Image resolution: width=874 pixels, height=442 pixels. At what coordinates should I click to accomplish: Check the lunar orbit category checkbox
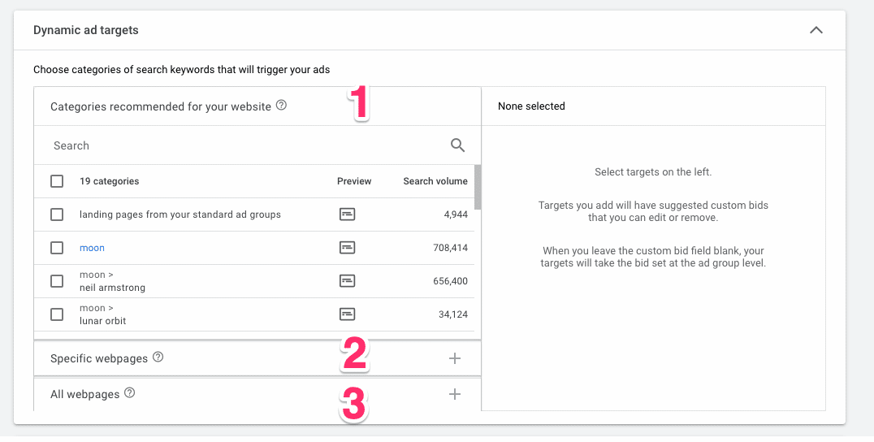pyautogui.click(x=57, y=314)
